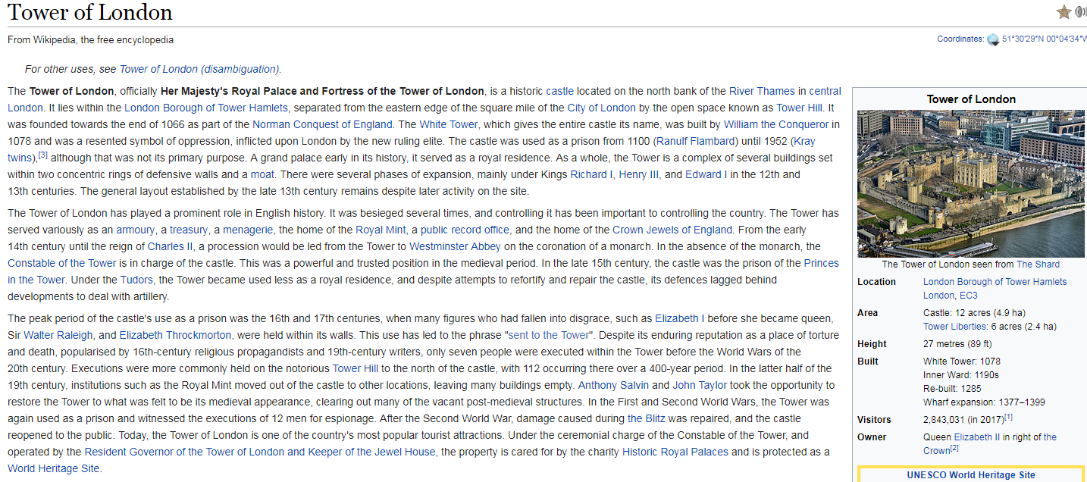Open the Westminster Abbey link
1087x482 pixels.
(x=456, y=246)
